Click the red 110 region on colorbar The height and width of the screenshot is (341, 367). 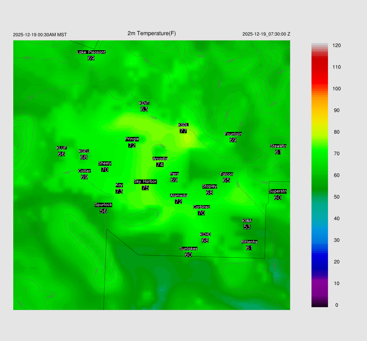[x=320, y=67]
